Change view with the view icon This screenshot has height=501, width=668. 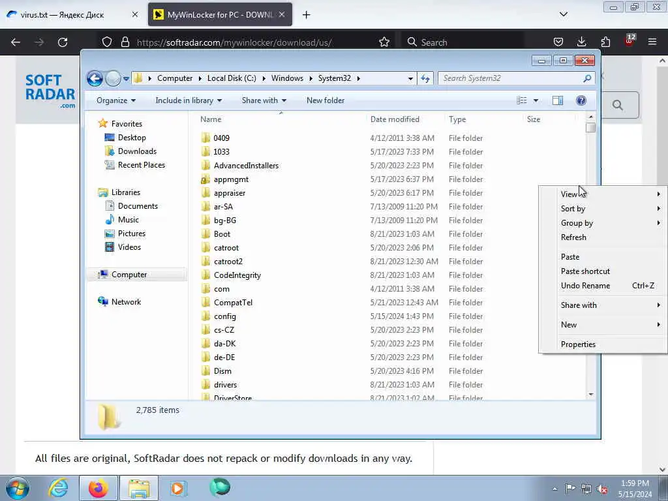coord(521,100)
